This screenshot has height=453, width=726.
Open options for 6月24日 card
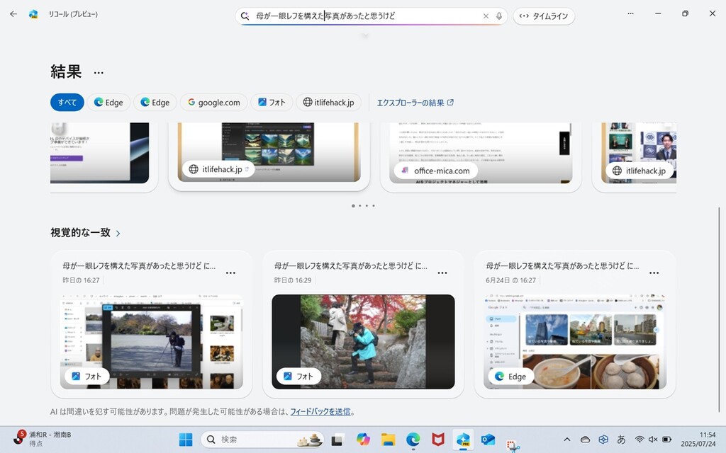pos(654,273)
